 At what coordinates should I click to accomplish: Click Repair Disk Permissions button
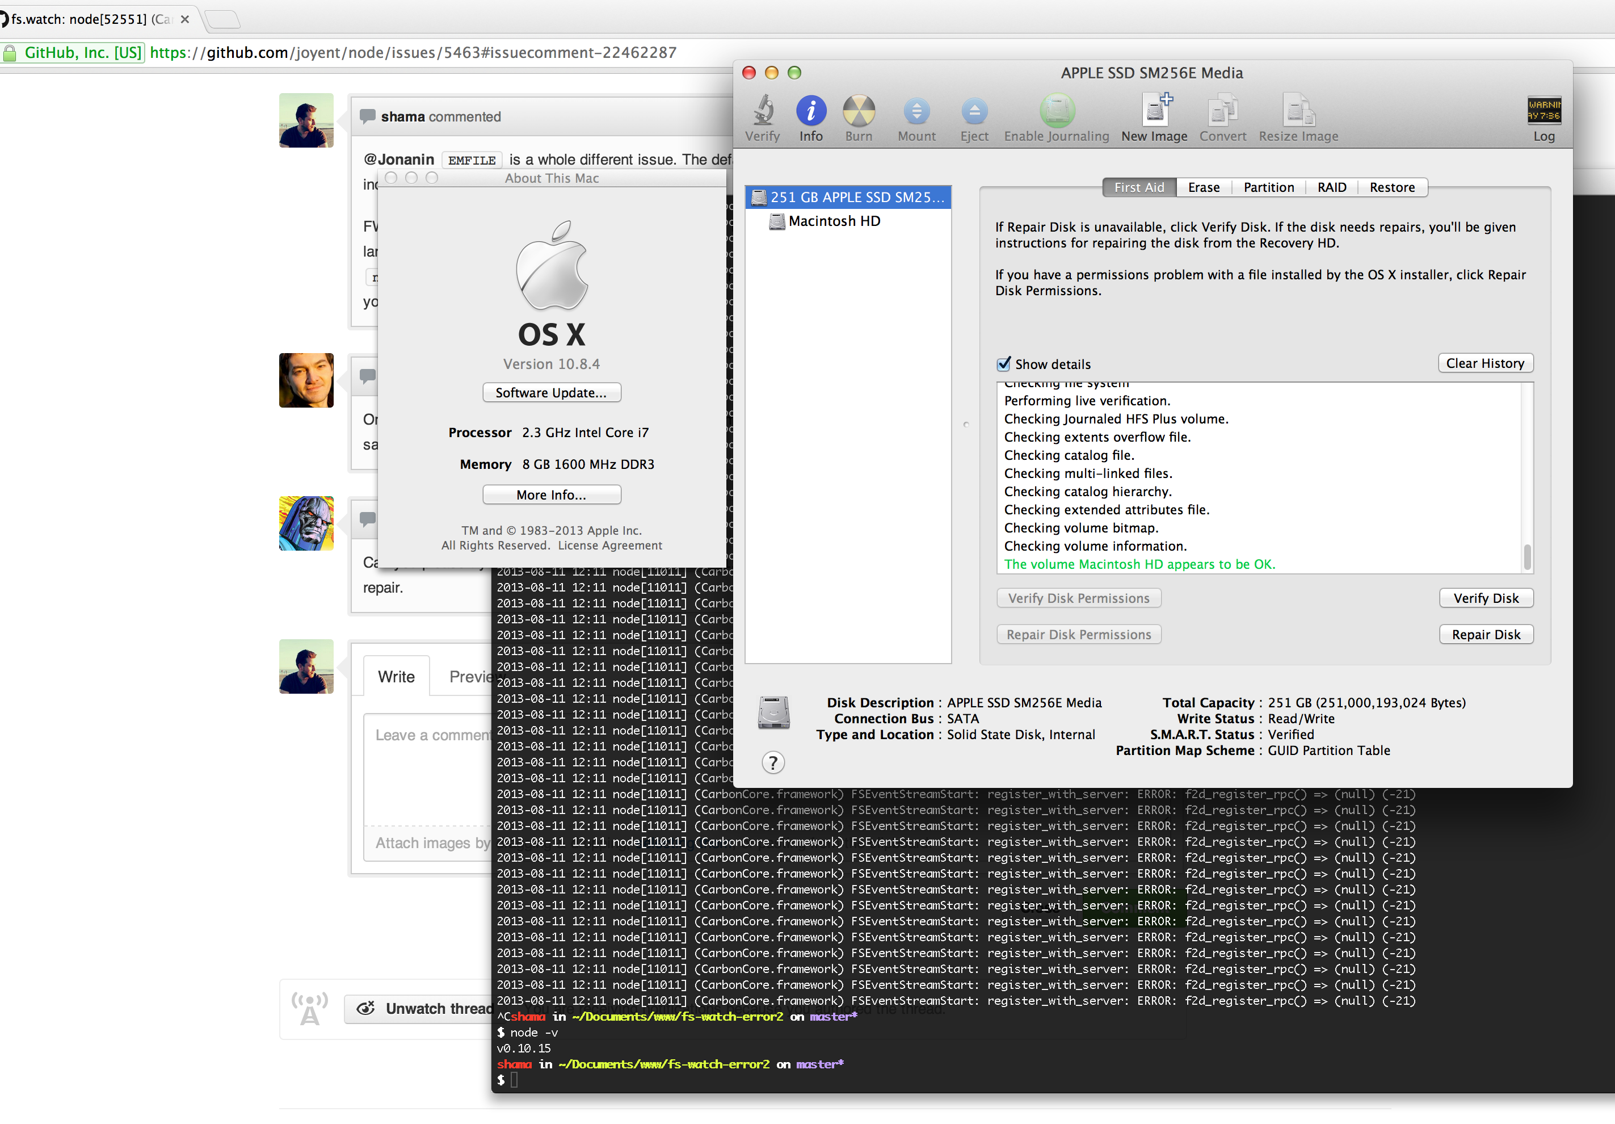(x=1078, y=635)
